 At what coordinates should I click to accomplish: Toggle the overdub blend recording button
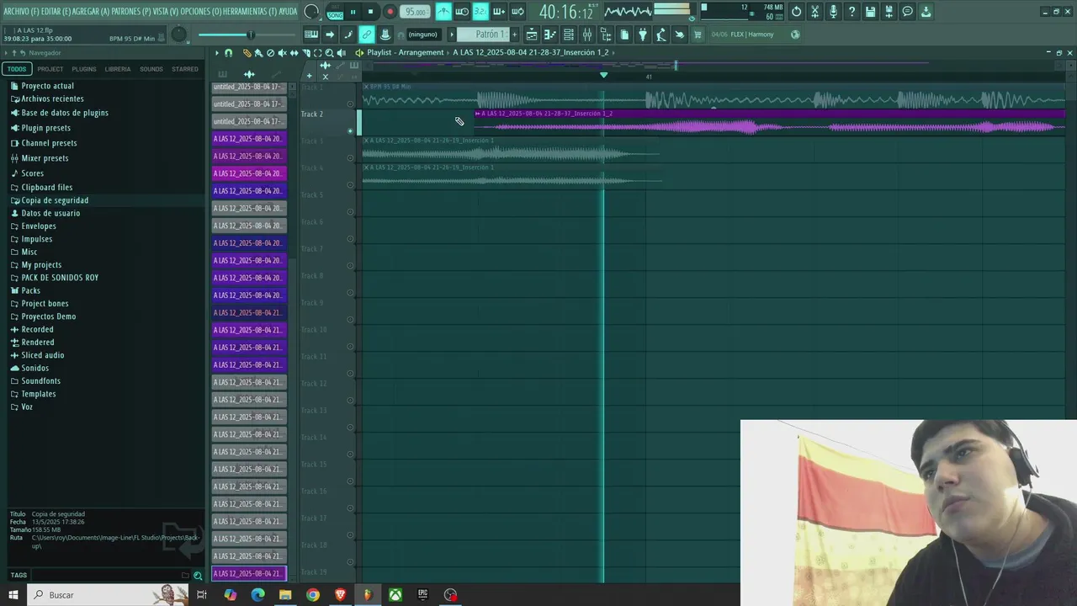click(499, 12)
